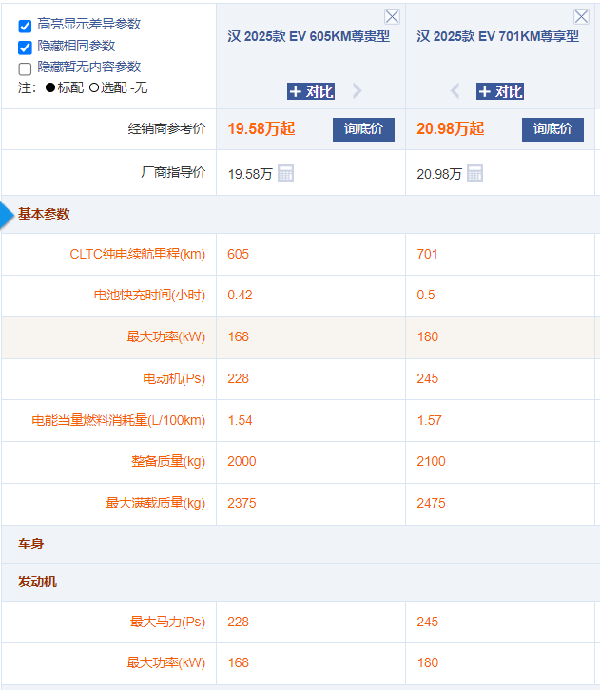The width and height of the screenshot is (600, 690).
Task: Collapse the 基本参数 section header
Action: coord(44,215)
